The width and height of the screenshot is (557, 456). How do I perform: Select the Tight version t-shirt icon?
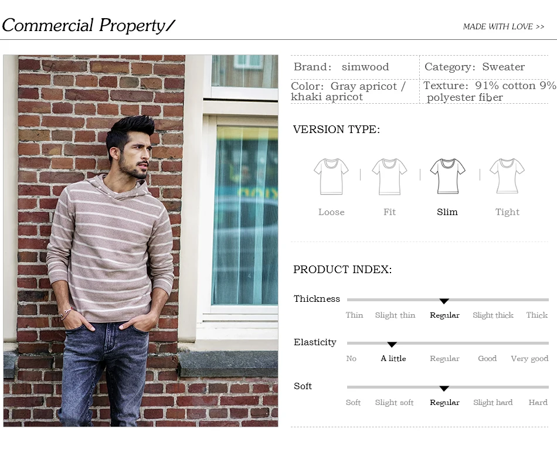(x=507, y=176)
